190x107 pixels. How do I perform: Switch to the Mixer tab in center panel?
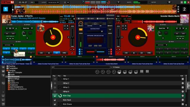[x=81, y=18]
